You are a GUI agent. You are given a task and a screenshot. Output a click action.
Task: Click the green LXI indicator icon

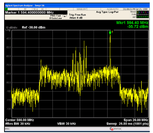(6, 9)
